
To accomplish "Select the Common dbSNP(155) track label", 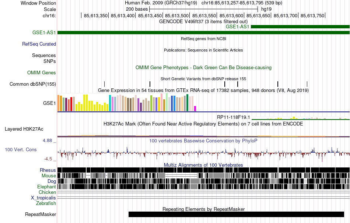I will tap(32, 84).
